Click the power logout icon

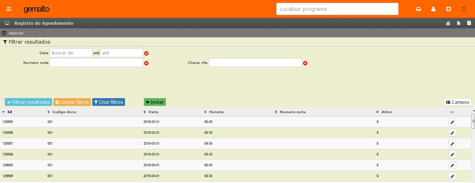tap(464, 9)
